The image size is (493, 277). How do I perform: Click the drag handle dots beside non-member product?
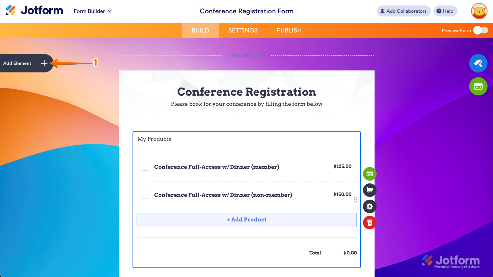pos(355,199)
